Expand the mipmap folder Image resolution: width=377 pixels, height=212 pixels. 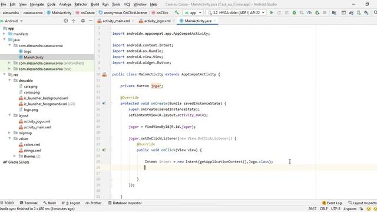pyautogui.click(x=9, y=133)
